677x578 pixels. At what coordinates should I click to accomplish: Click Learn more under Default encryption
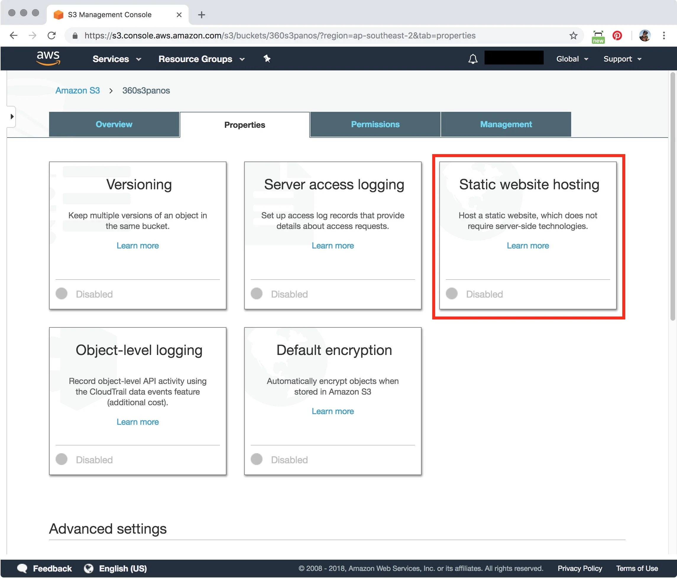pyautogui.click(x=333, y=411)
